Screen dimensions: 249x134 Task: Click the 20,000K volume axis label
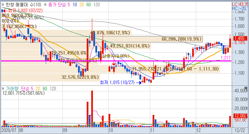coord(241,108)
